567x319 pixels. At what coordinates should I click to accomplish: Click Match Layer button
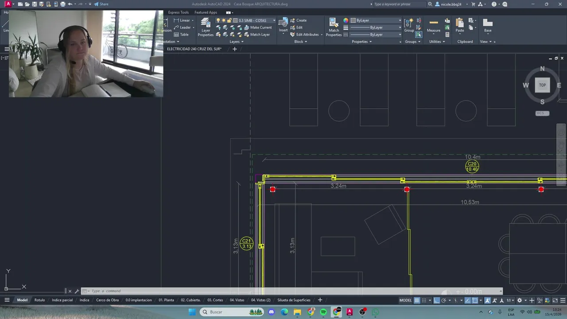[x=257, y=35]
